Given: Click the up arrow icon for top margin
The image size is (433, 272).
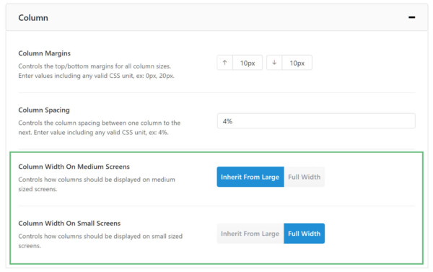Looking at the screenshot, I should 224,63.
